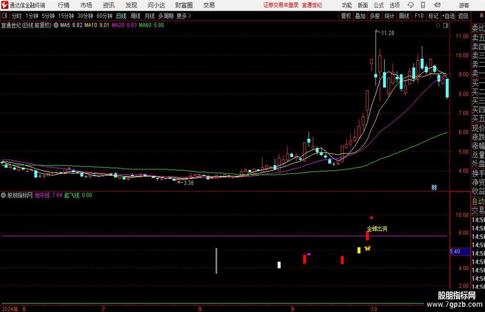
Task: Open the mobile phone icon in the title bar
Action: pyautogui.click(x=423, y=5)
